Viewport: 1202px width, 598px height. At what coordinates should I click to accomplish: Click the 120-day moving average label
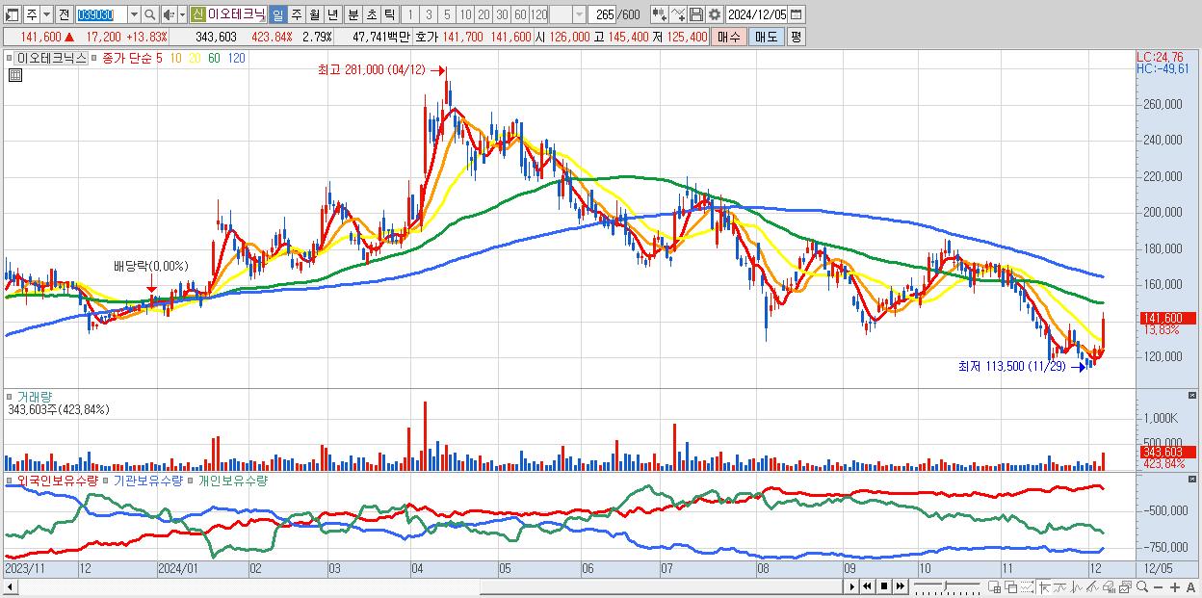pos(236,58)
